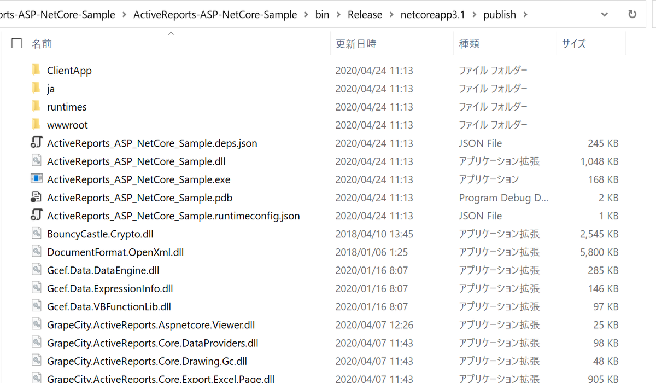
Task: Click the BouncyCastle.Crypto.dll file icon
Action: coord(36,234)
